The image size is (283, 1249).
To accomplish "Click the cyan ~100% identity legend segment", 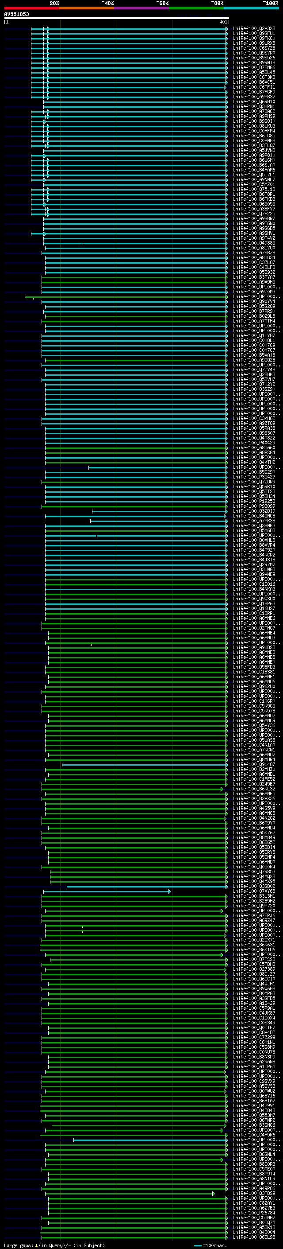I will (x=251, y=8).
